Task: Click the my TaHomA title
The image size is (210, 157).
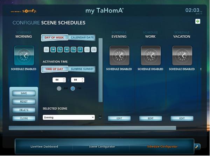Action: coord(104,11)
